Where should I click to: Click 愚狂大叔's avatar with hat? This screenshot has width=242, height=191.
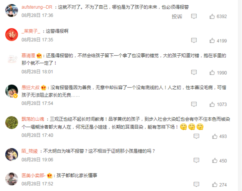point(12,91)
